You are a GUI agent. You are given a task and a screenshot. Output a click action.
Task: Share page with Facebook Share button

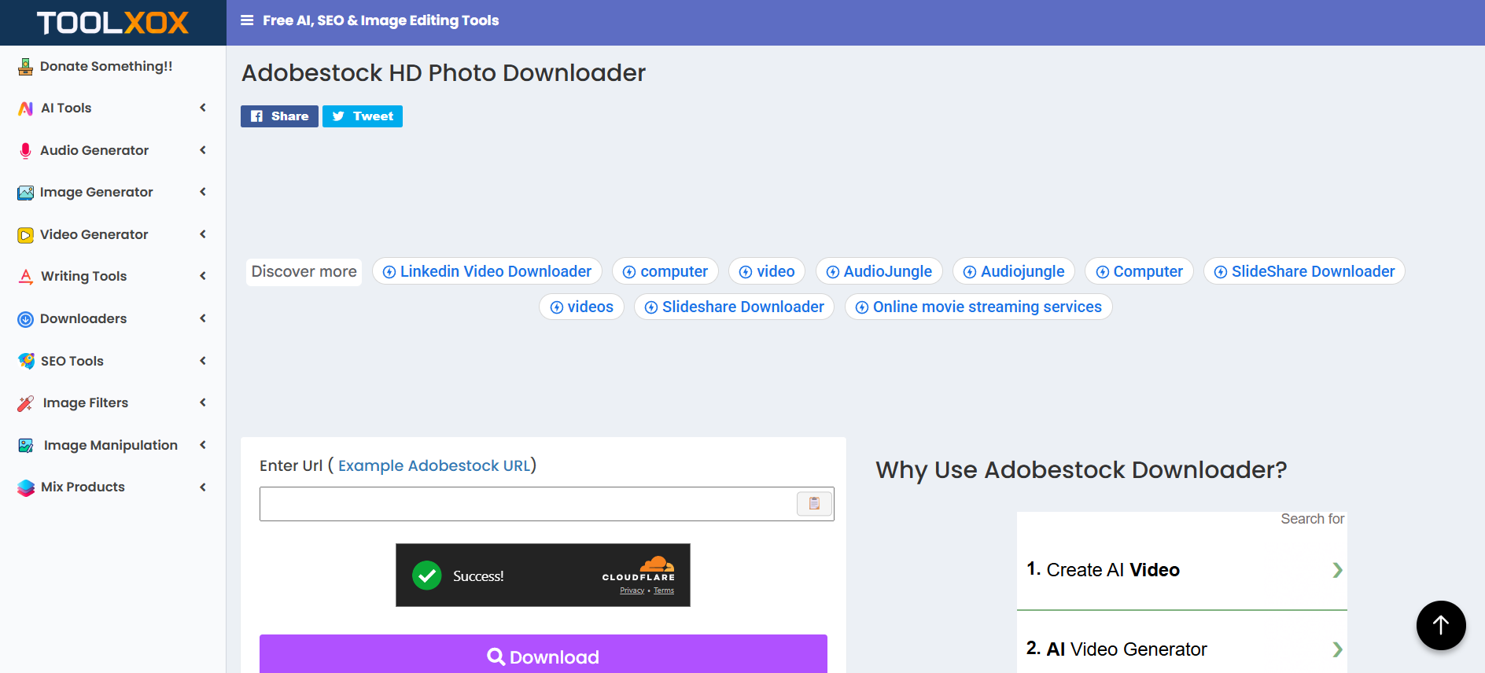click(x=279, y=116)
